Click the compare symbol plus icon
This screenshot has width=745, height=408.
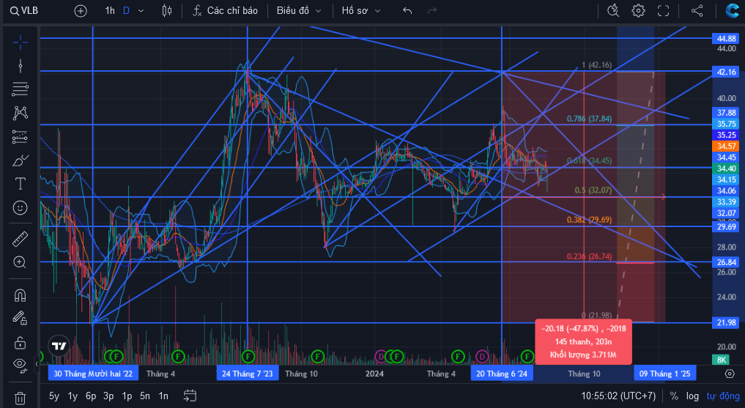(x=81, y=10)
